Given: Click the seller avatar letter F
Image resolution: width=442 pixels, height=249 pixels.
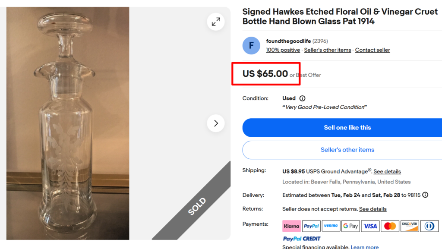Looking at the screenshot, I should click(251, 46).
